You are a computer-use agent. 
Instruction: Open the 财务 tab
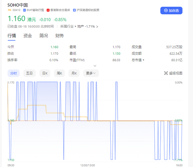[60, 36]
